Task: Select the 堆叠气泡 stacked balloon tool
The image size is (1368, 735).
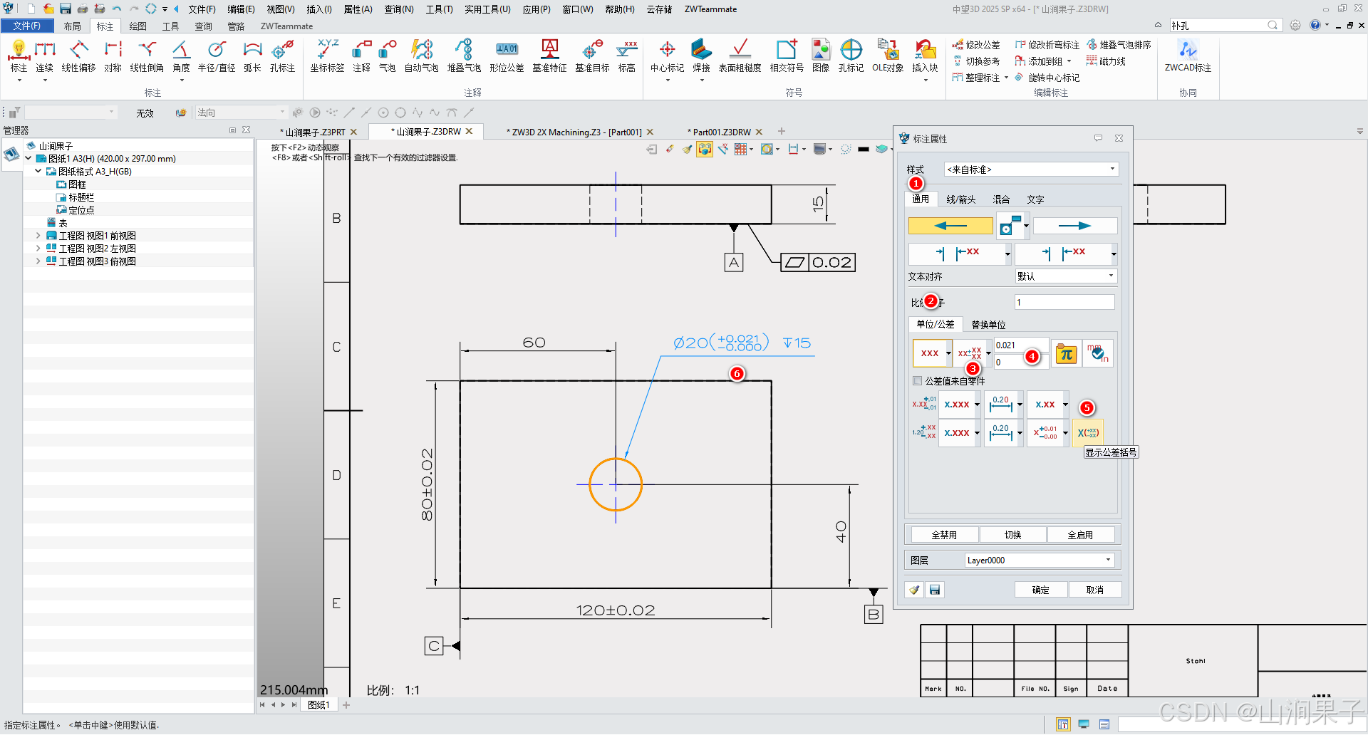Action: (x=464, y=56)
